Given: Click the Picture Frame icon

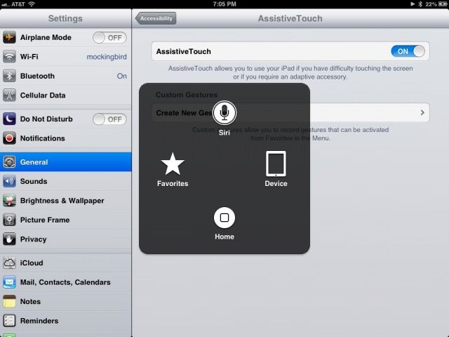Looking at the screenshot, I should 9,220.
